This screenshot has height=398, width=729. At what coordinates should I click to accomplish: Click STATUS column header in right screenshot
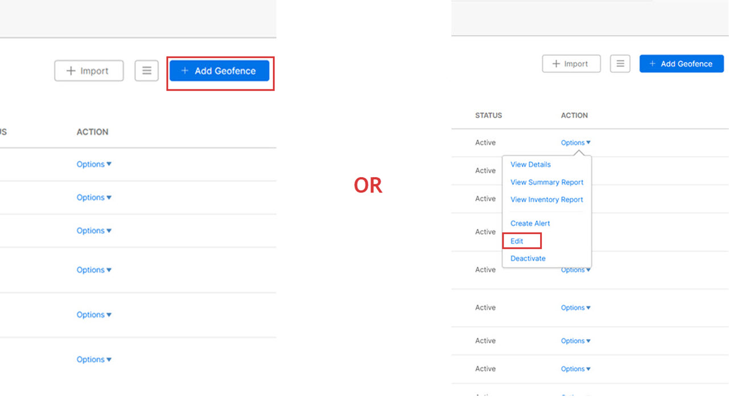click(489, 116)
